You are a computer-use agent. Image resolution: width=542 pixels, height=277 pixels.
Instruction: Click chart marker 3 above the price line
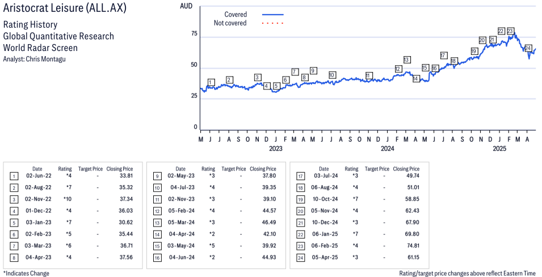pyautogui.click(x=257, y=77)
